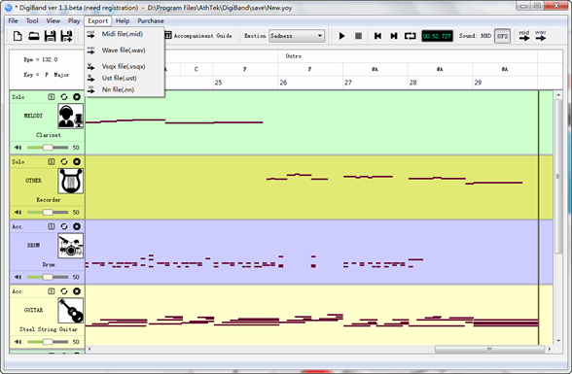Open the File menu
The height and width of the screenshot is (374, 572).
pos(14,20)
